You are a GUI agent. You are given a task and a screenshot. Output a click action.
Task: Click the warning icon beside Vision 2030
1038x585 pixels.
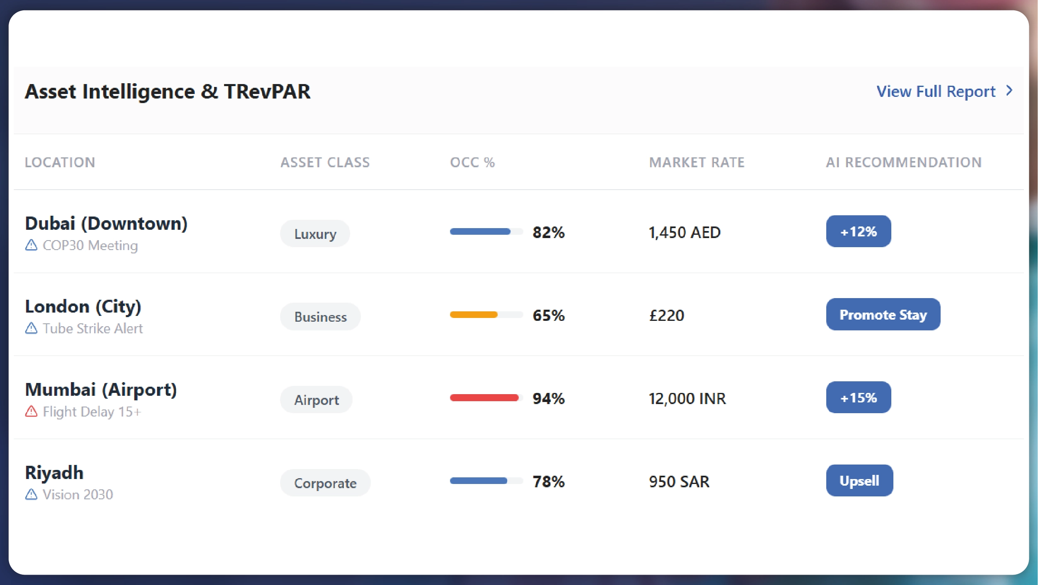coord(31,494)
